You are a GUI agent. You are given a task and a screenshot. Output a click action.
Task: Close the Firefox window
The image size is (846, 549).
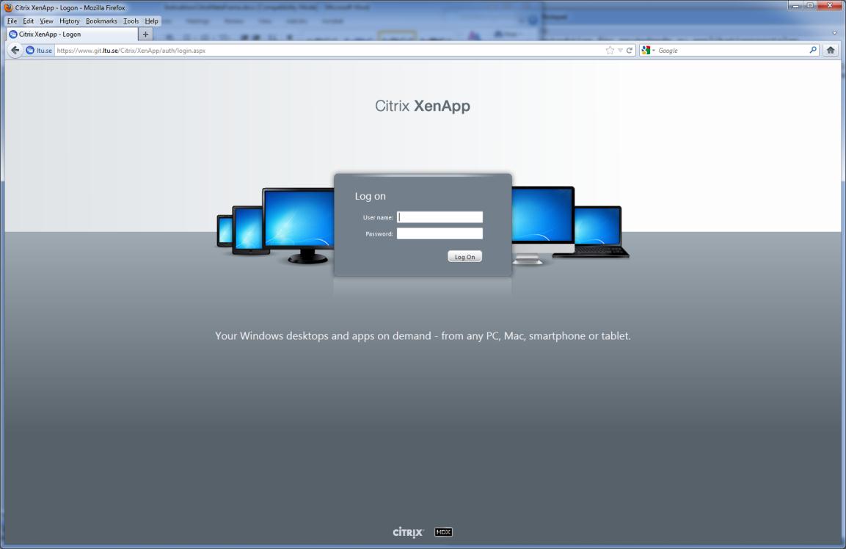(831, 6)
